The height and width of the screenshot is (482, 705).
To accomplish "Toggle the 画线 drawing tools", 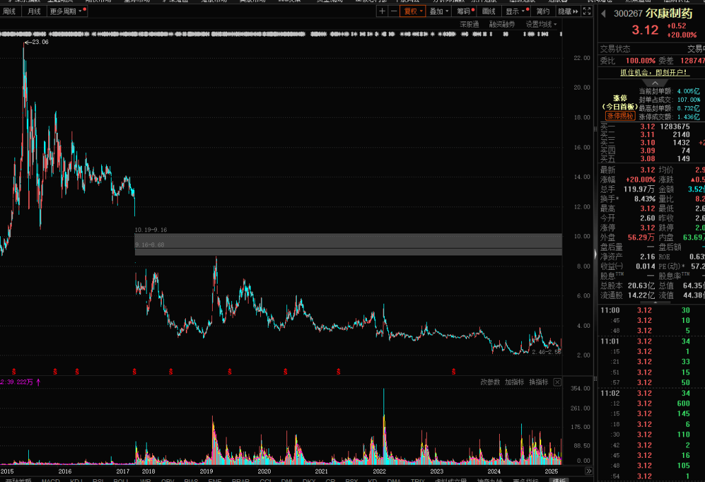I will click(489, 12).
